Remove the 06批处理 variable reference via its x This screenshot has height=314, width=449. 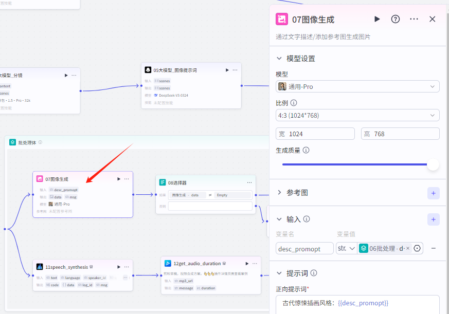pyautogui.click(x=409, y=248)
